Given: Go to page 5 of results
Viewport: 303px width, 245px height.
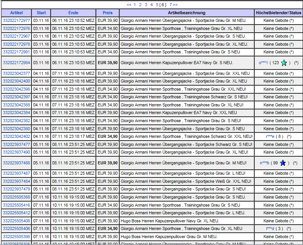Looking at the screenshot, I should pos(157,5).
